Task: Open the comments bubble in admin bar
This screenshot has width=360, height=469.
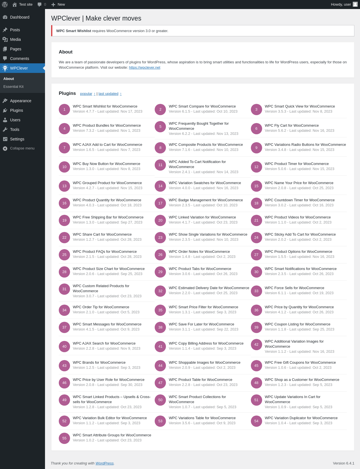Action: [39, 5]
